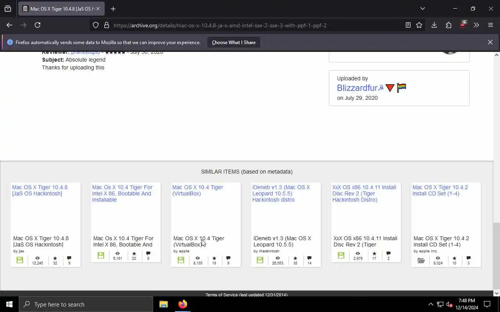Image resolution: width=500 pixels, height=312 pixels.
Task: Reload the current archive.org page
Action: click(37, 25)
